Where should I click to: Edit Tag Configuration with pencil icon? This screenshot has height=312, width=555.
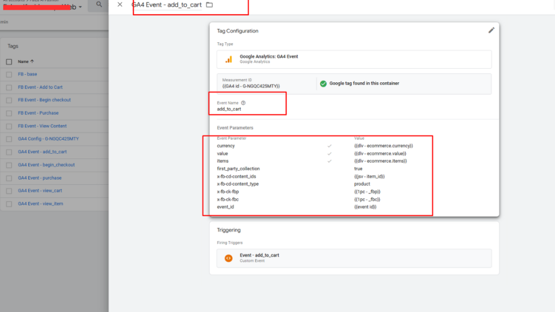click(491, 30)
